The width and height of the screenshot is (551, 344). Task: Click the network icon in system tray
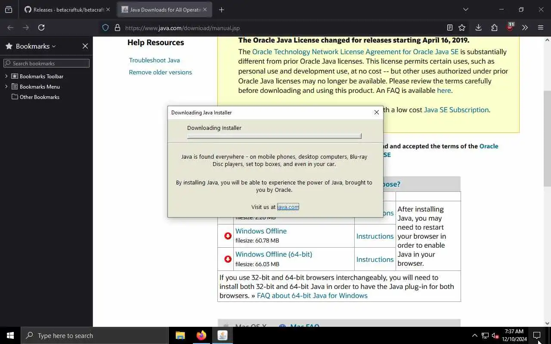coord(485,335)
